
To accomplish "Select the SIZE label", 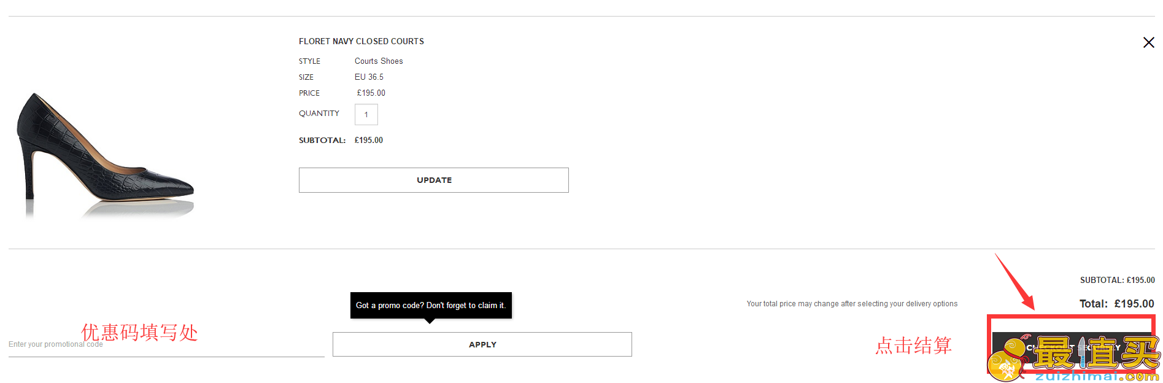I will pyautogui.click(x=306, y=77).
